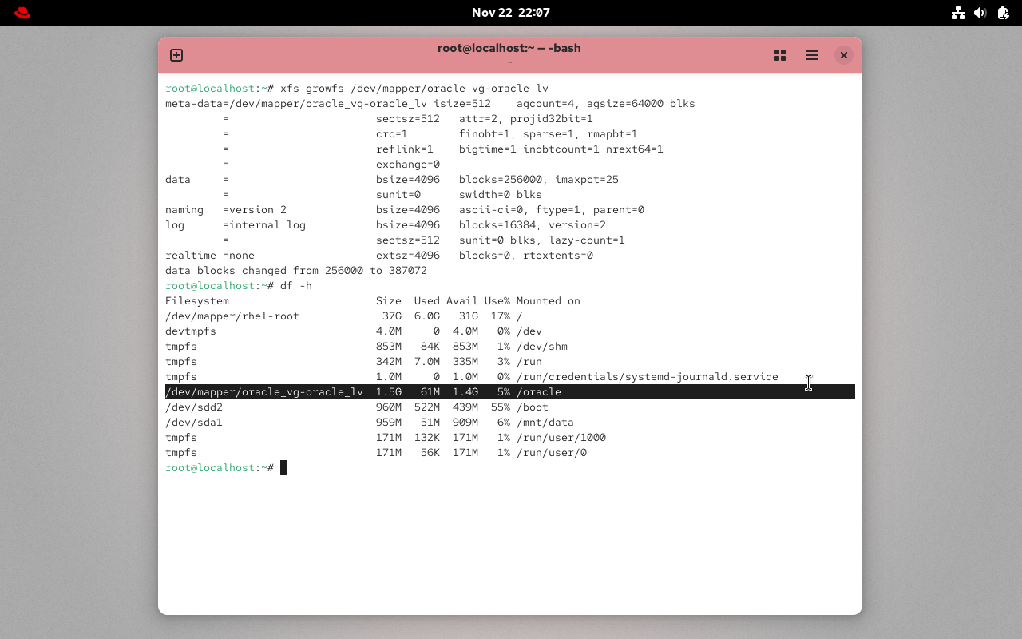Open the calendar via the Nov 22 22:07 clock

pyautogui.click(x=511, y=13)
